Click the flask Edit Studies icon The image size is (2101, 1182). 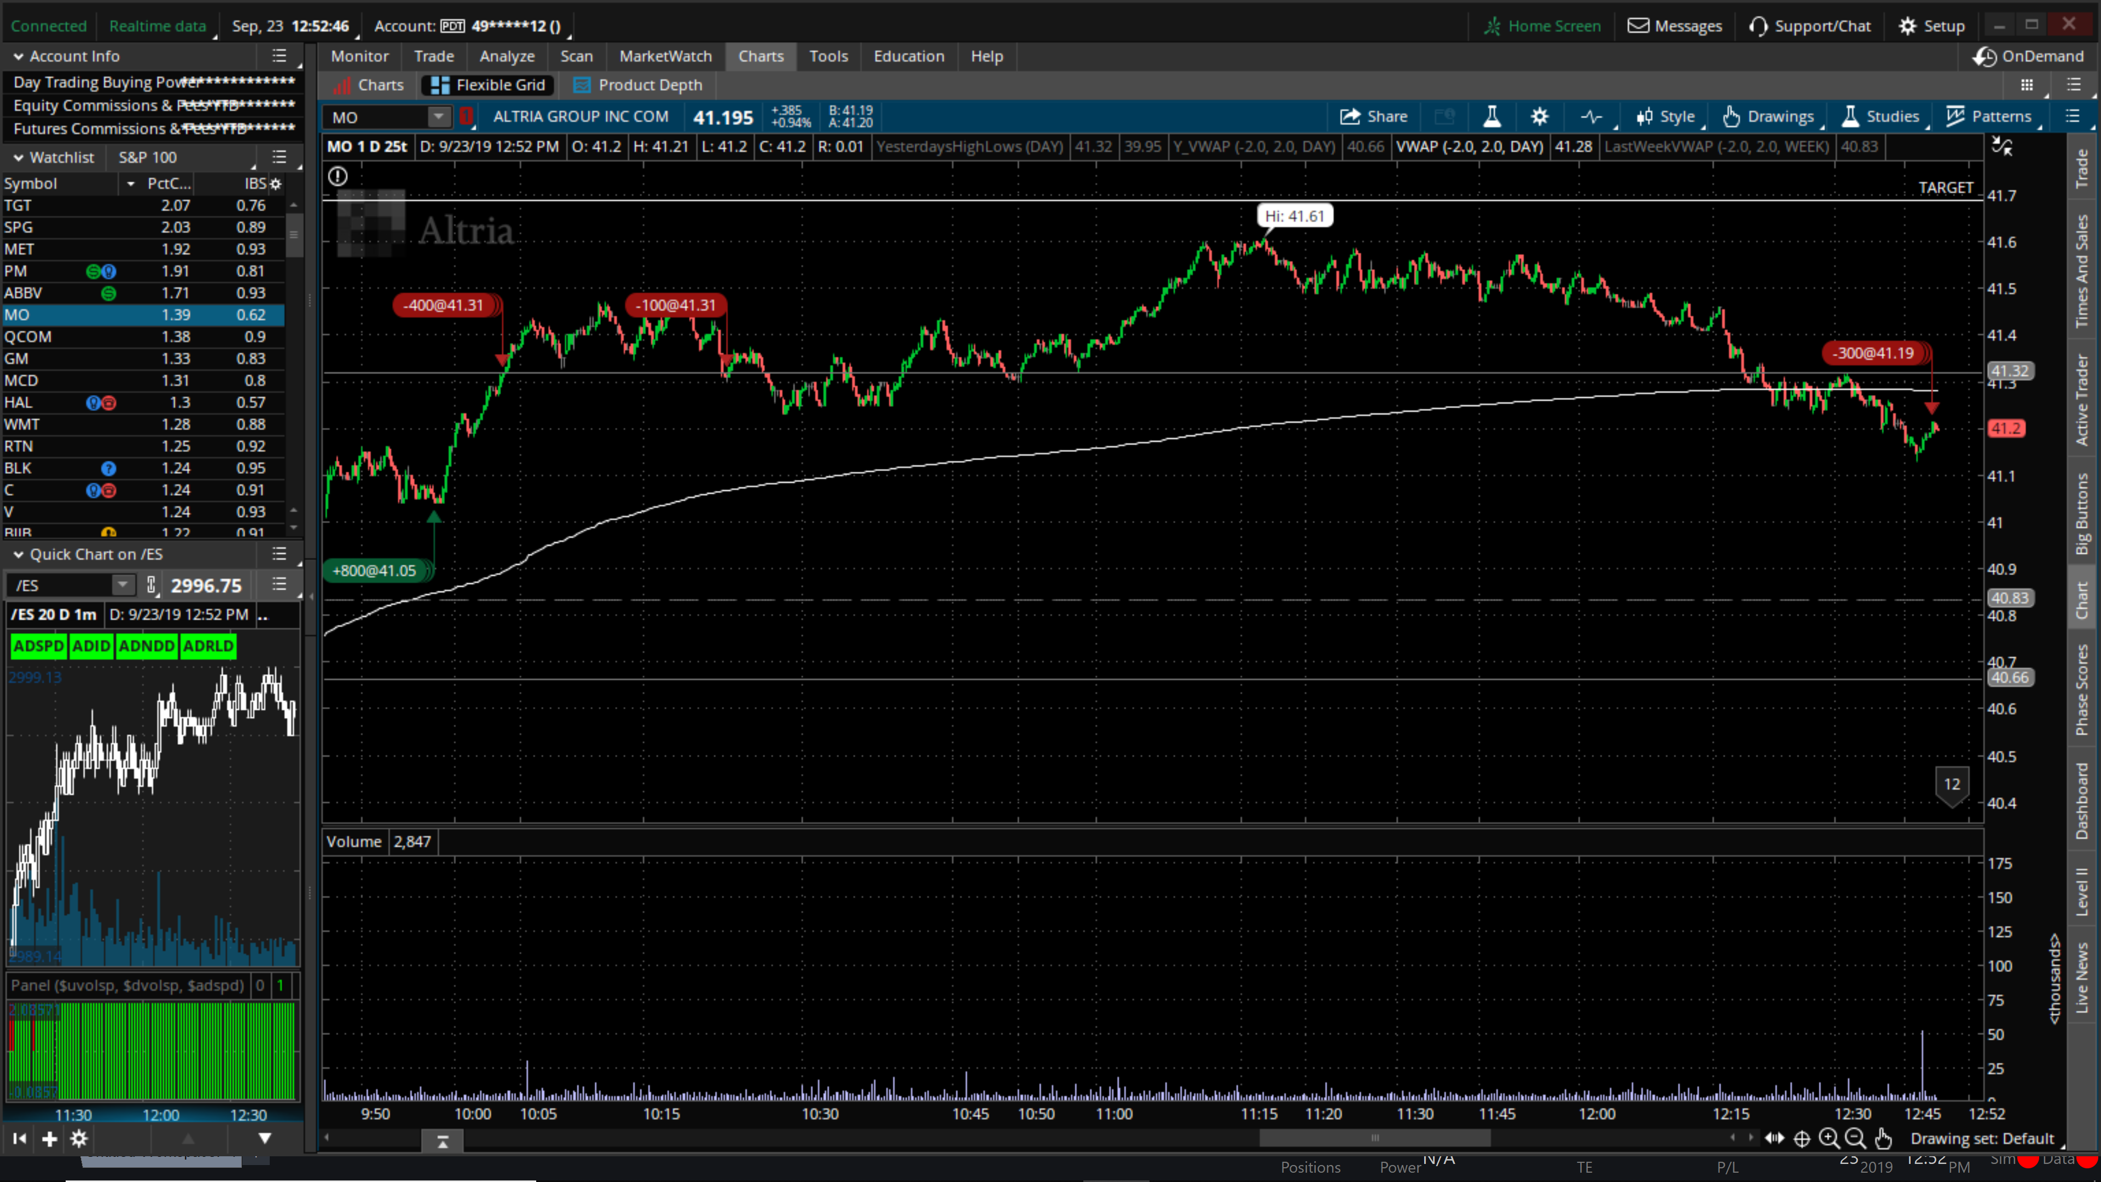tap(1491, 117)
